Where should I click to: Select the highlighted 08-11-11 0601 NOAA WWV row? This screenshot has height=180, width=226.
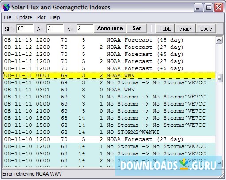coord(109,75)
